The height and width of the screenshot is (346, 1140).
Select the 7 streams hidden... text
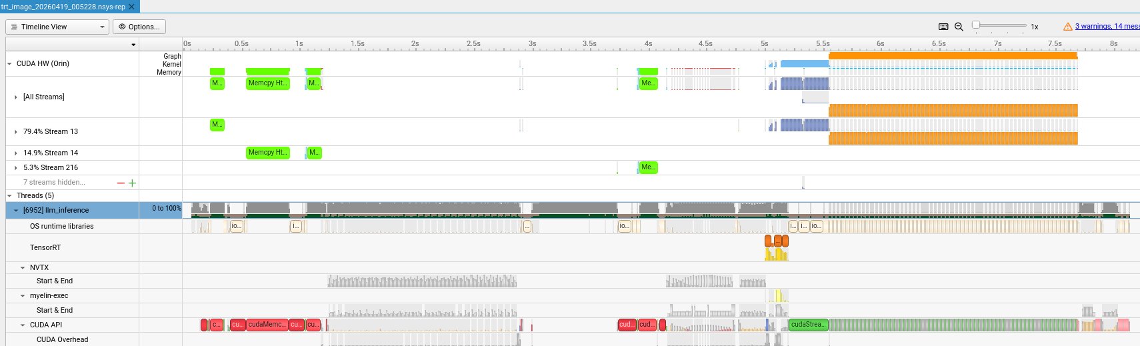tap(54, 183)
